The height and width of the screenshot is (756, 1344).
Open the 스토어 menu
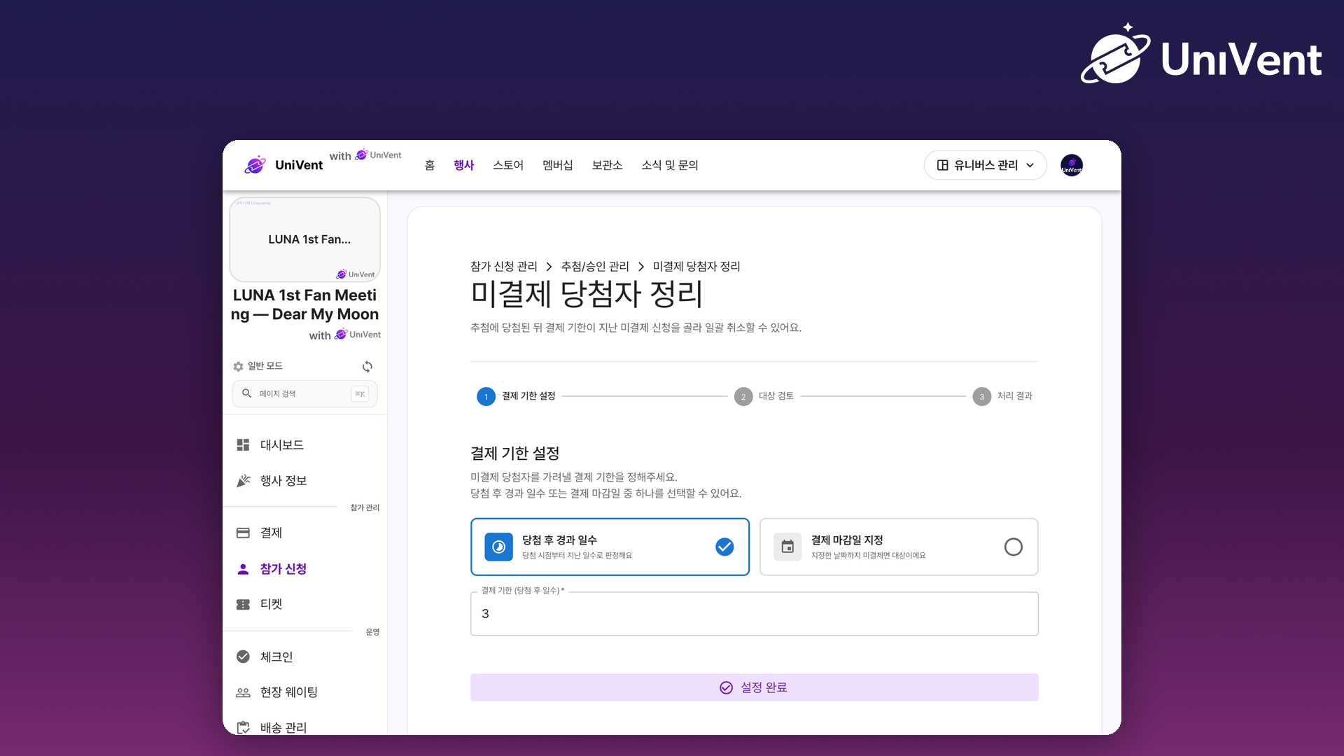pyautogui.click(x=507, y=165)
